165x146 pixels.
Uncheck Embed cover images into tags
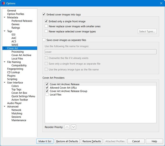pos(44,14)
